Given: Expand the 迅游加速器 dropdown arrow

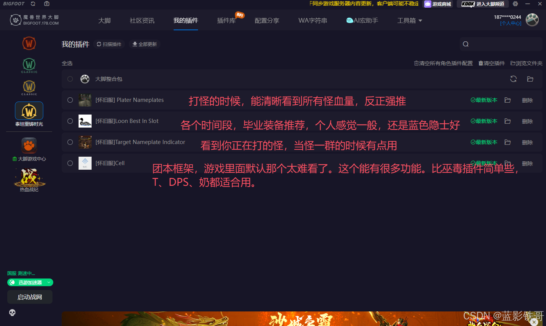Looking at the screenshot, I should [49, 283].
